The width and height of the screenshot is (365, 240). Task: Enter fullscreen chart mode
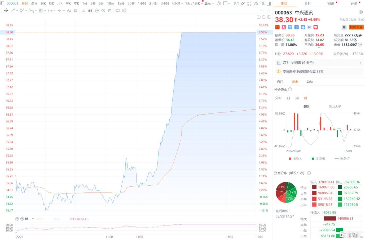249,3
